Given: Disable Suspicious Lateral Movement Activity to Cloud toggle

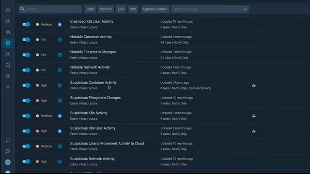Looking at the screenshot, I should (26, 146).
